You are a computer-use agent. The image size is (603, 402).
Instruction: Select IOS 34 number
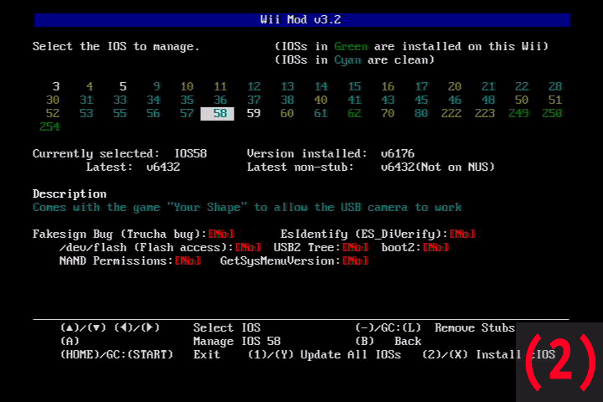153,100
